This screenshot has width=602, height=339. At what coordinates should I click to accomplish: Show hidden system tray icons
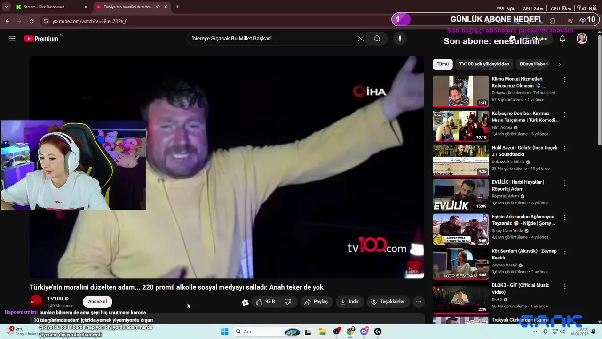pos(535,332)
